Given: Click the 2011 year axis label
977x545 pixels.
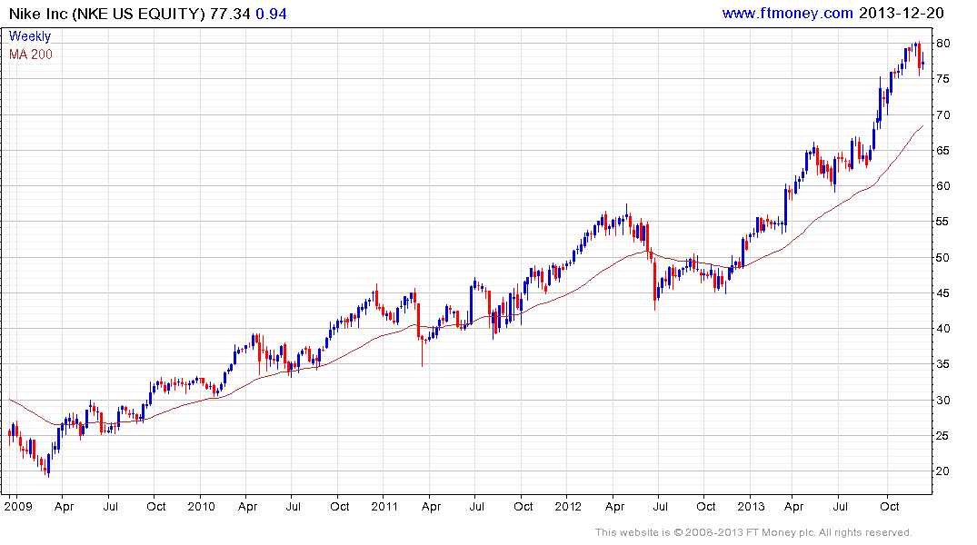Looking at the screenshot, I should pos(384,506).
